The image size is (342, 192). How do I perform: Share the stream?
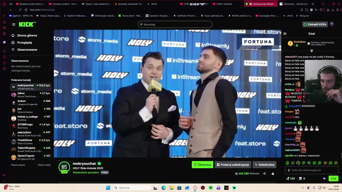click(x=264, y=174)
